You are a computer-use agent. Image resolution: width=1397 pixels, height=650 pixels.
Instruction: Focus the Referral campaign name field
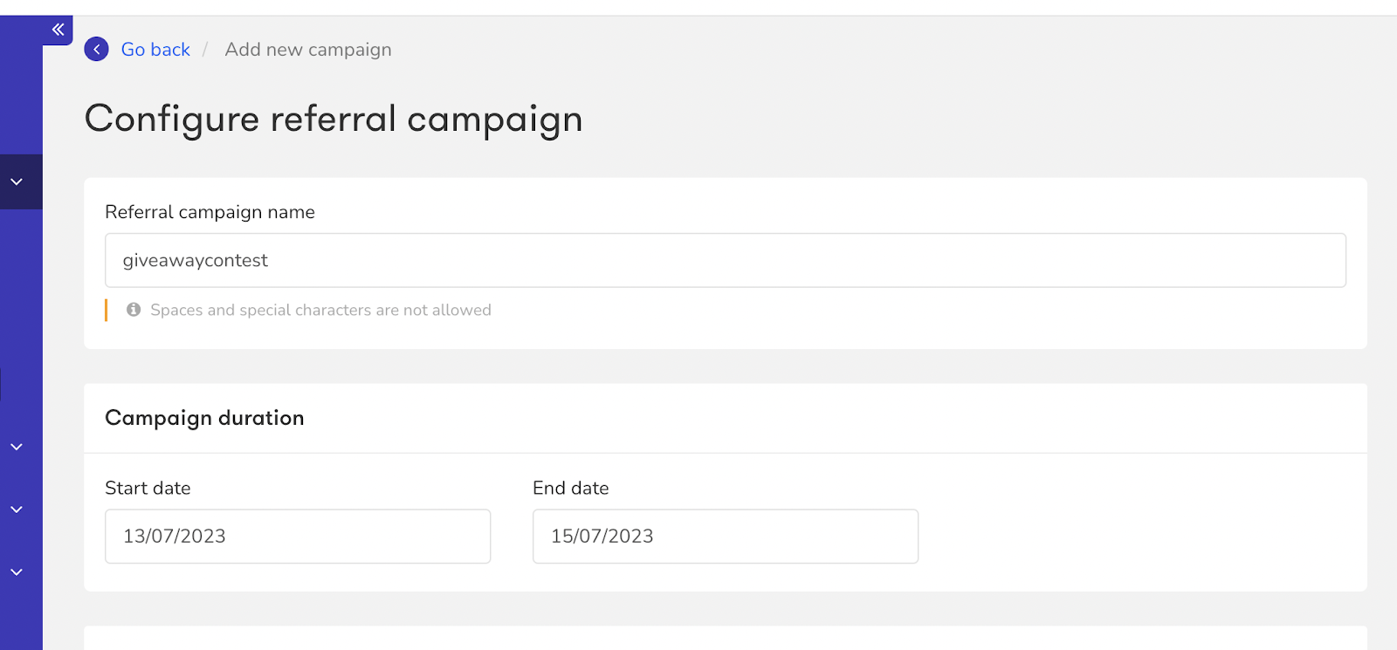pyautogui.click(x=726, y=260)
